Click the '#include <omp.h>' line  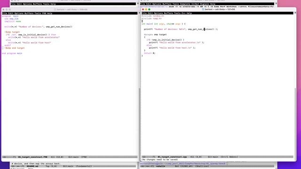pyautogui.click(x=151, y=19)
